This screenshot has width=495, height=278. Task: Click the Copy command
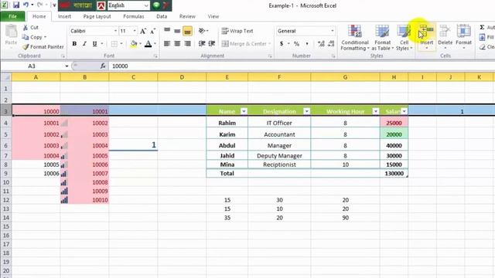tap(32, 37)
